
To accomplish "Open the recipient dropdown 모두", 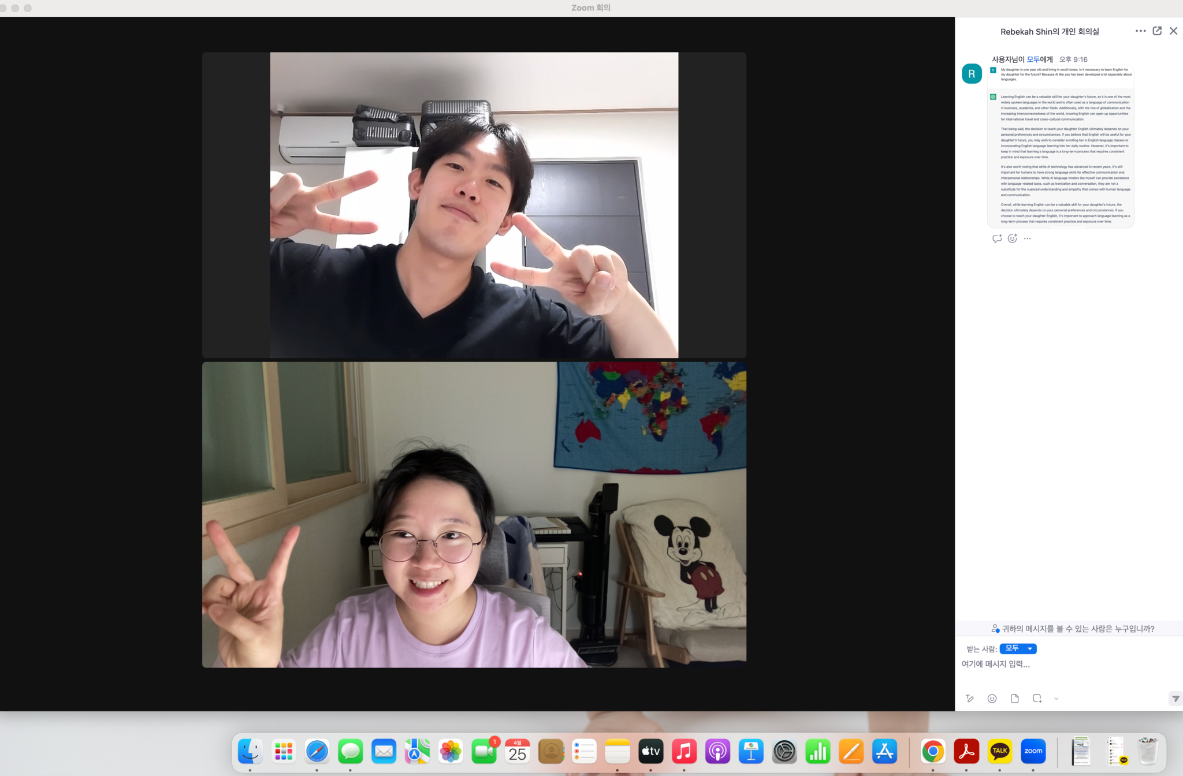I will coord(1018,648).
